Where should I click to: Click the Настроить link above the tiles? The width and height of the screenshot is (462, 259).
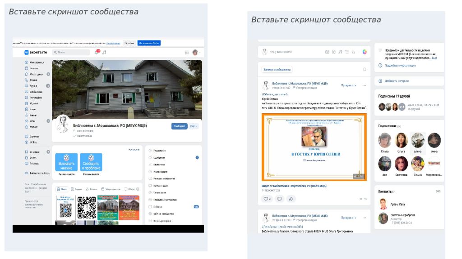(134, 149)
